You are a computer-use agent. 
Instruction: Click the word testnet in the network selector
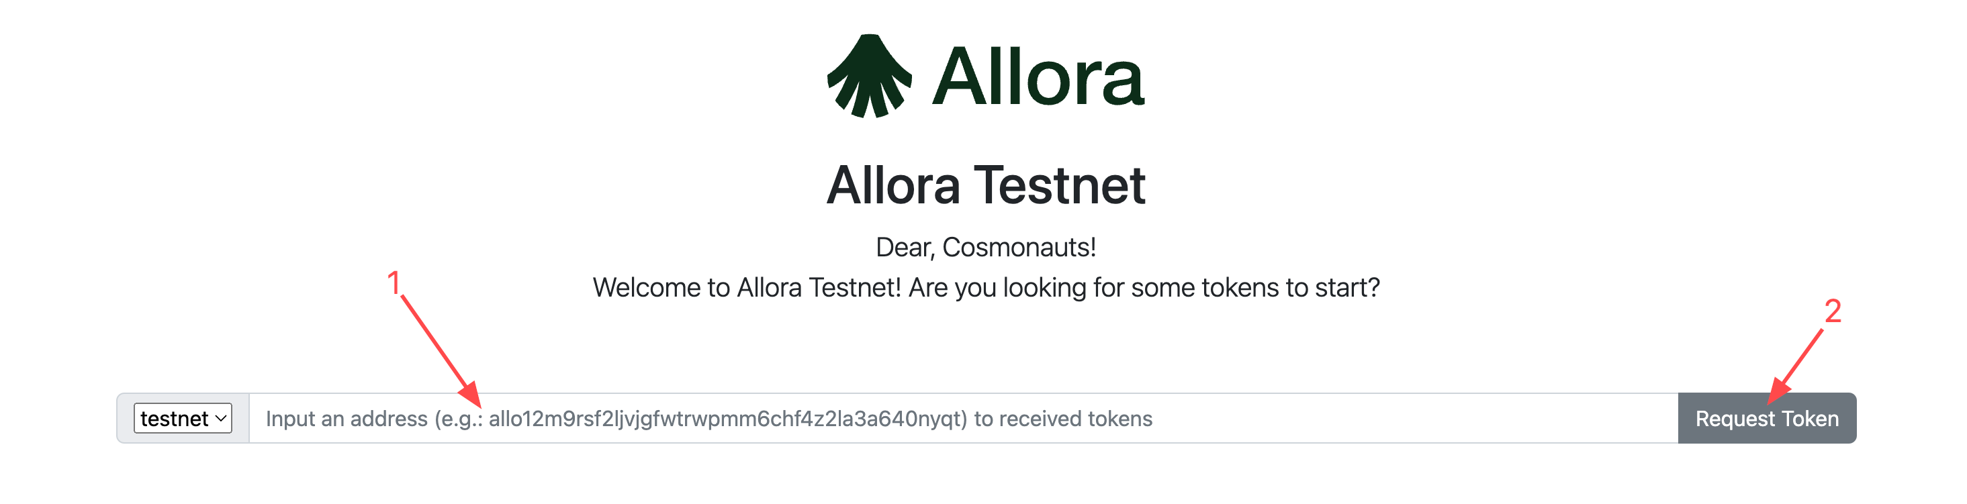(x=174, y=419)
